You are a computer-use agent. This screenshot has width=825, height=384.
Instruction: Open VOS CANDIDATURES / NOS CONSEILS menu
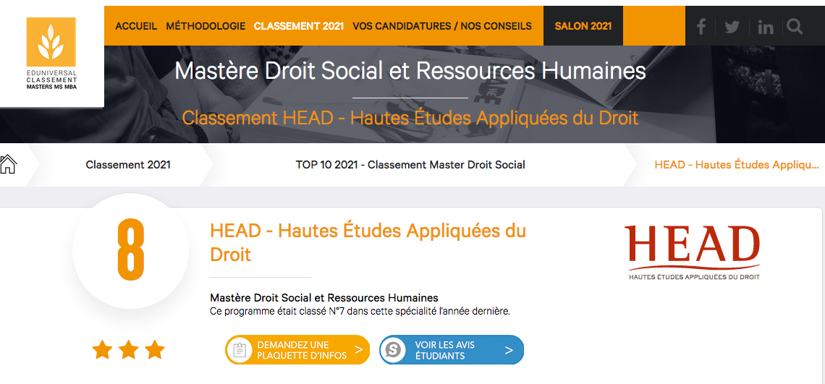point(442,26)
